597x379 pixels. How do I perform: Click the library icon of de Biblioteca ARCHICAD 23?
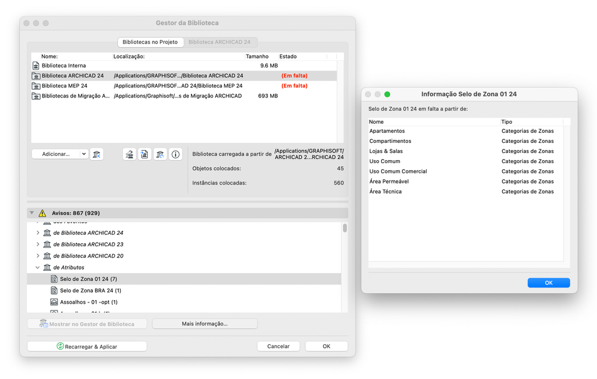pyautogui.click(x=47, y=244)
